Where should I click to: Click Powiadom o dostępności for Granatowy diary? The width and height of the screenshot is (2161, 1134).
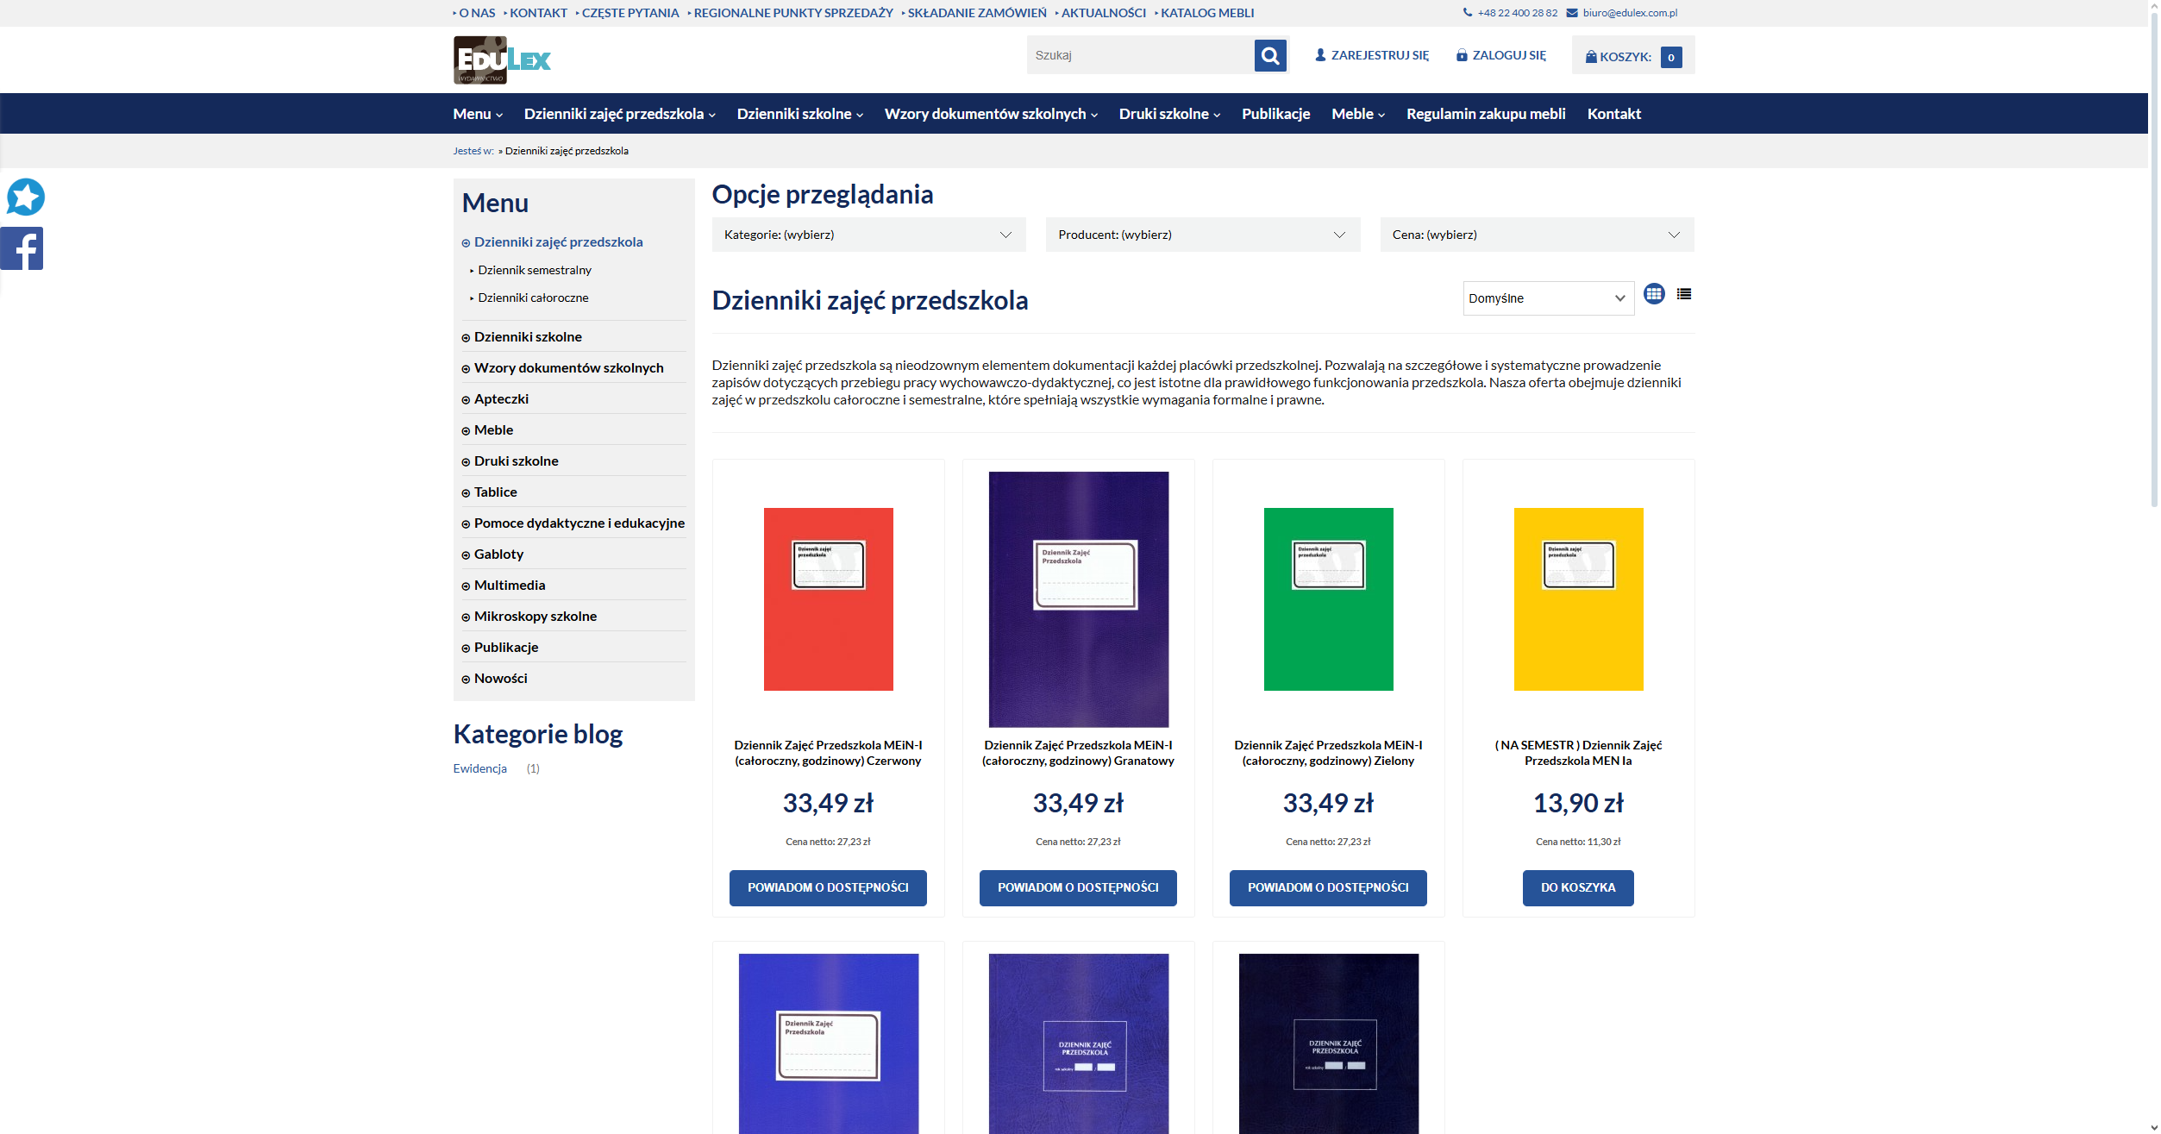(1078, 887)
